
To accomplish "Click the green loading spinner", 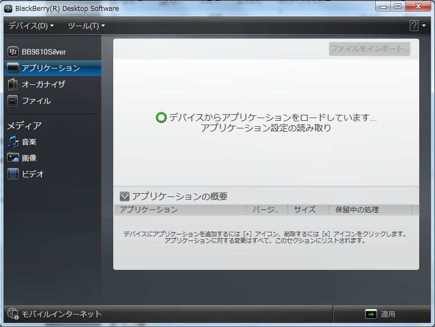I will 161,118.
